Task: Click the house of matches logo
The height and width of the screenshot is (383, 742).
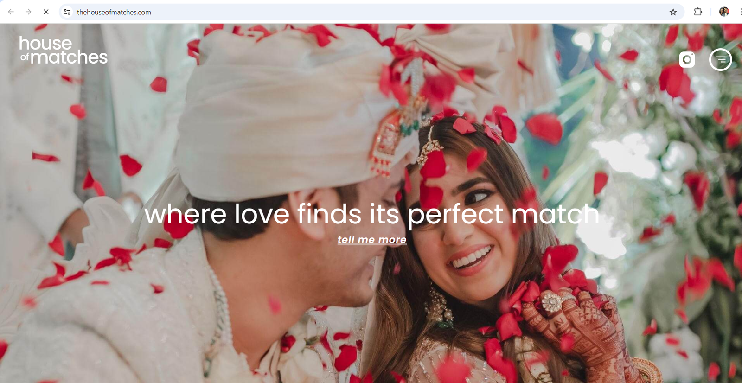Action: (x=64, y=50)
